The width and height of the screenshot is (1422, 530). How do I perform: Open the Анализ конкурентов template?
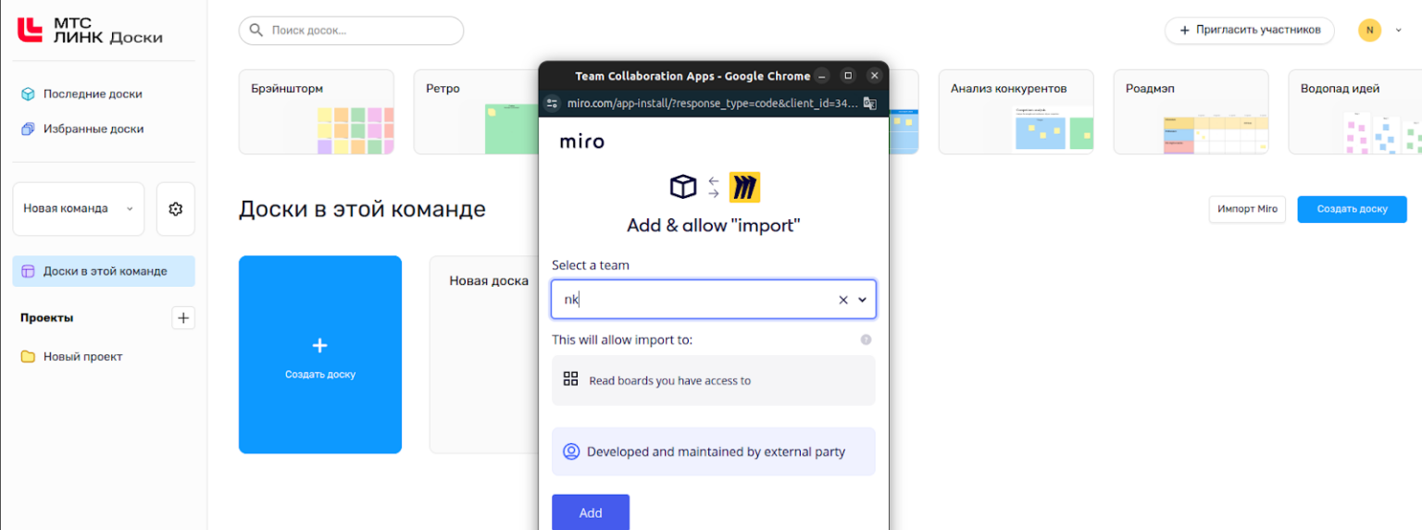(1017, 112)
